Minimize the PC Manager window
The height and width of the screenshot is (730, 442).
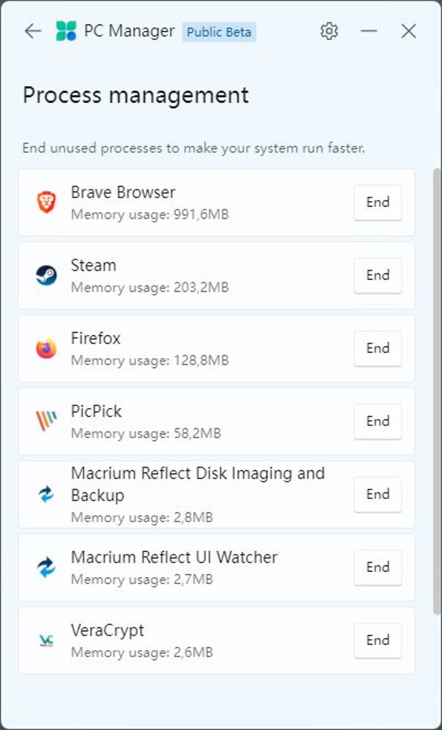pos(369,31)
